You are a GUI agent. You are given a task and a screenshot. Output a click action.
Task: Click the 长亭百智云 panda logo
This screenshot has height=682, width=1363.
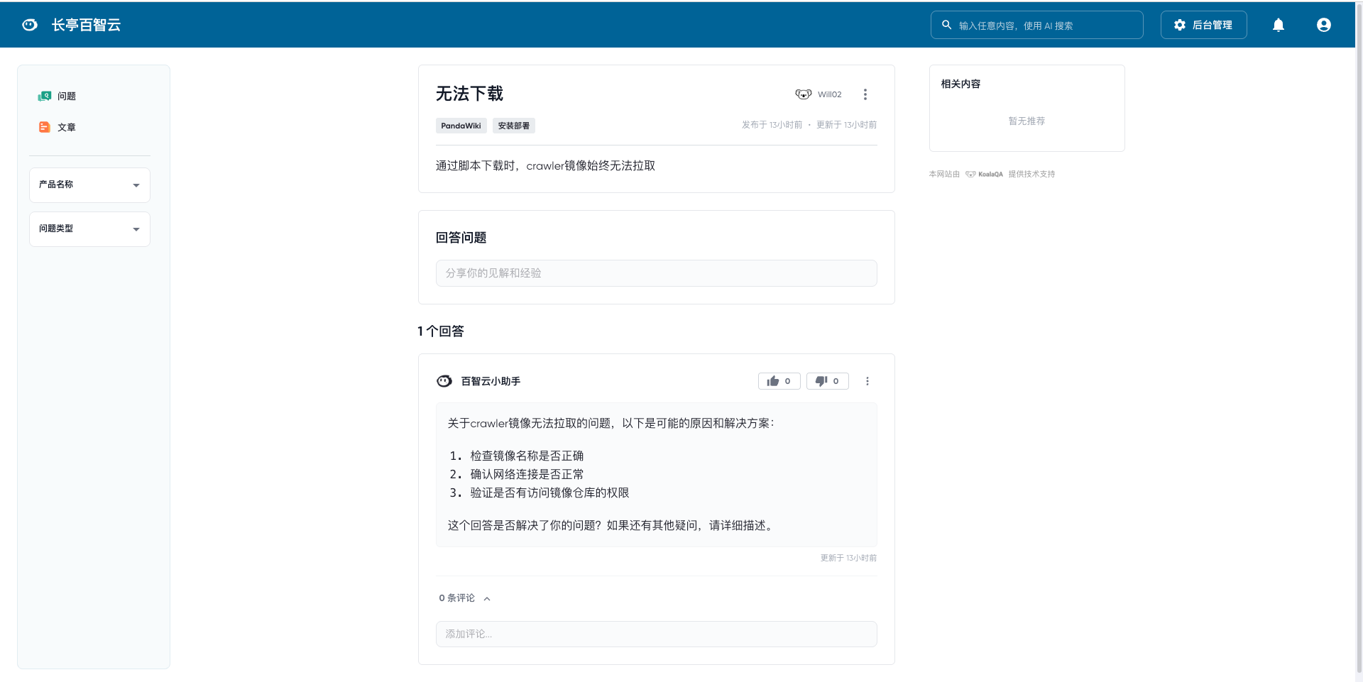(29, 24)
